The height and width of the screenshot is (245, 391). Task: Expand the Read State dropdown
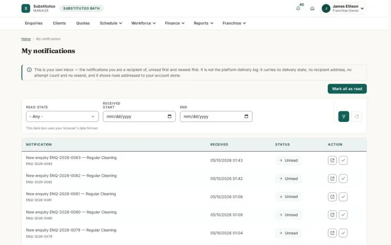pos(62,116)
